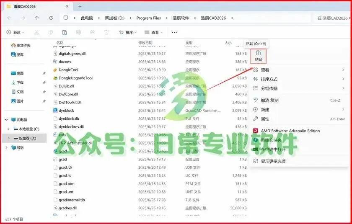Select the gcadInternal.tlb file

point(72,200)
